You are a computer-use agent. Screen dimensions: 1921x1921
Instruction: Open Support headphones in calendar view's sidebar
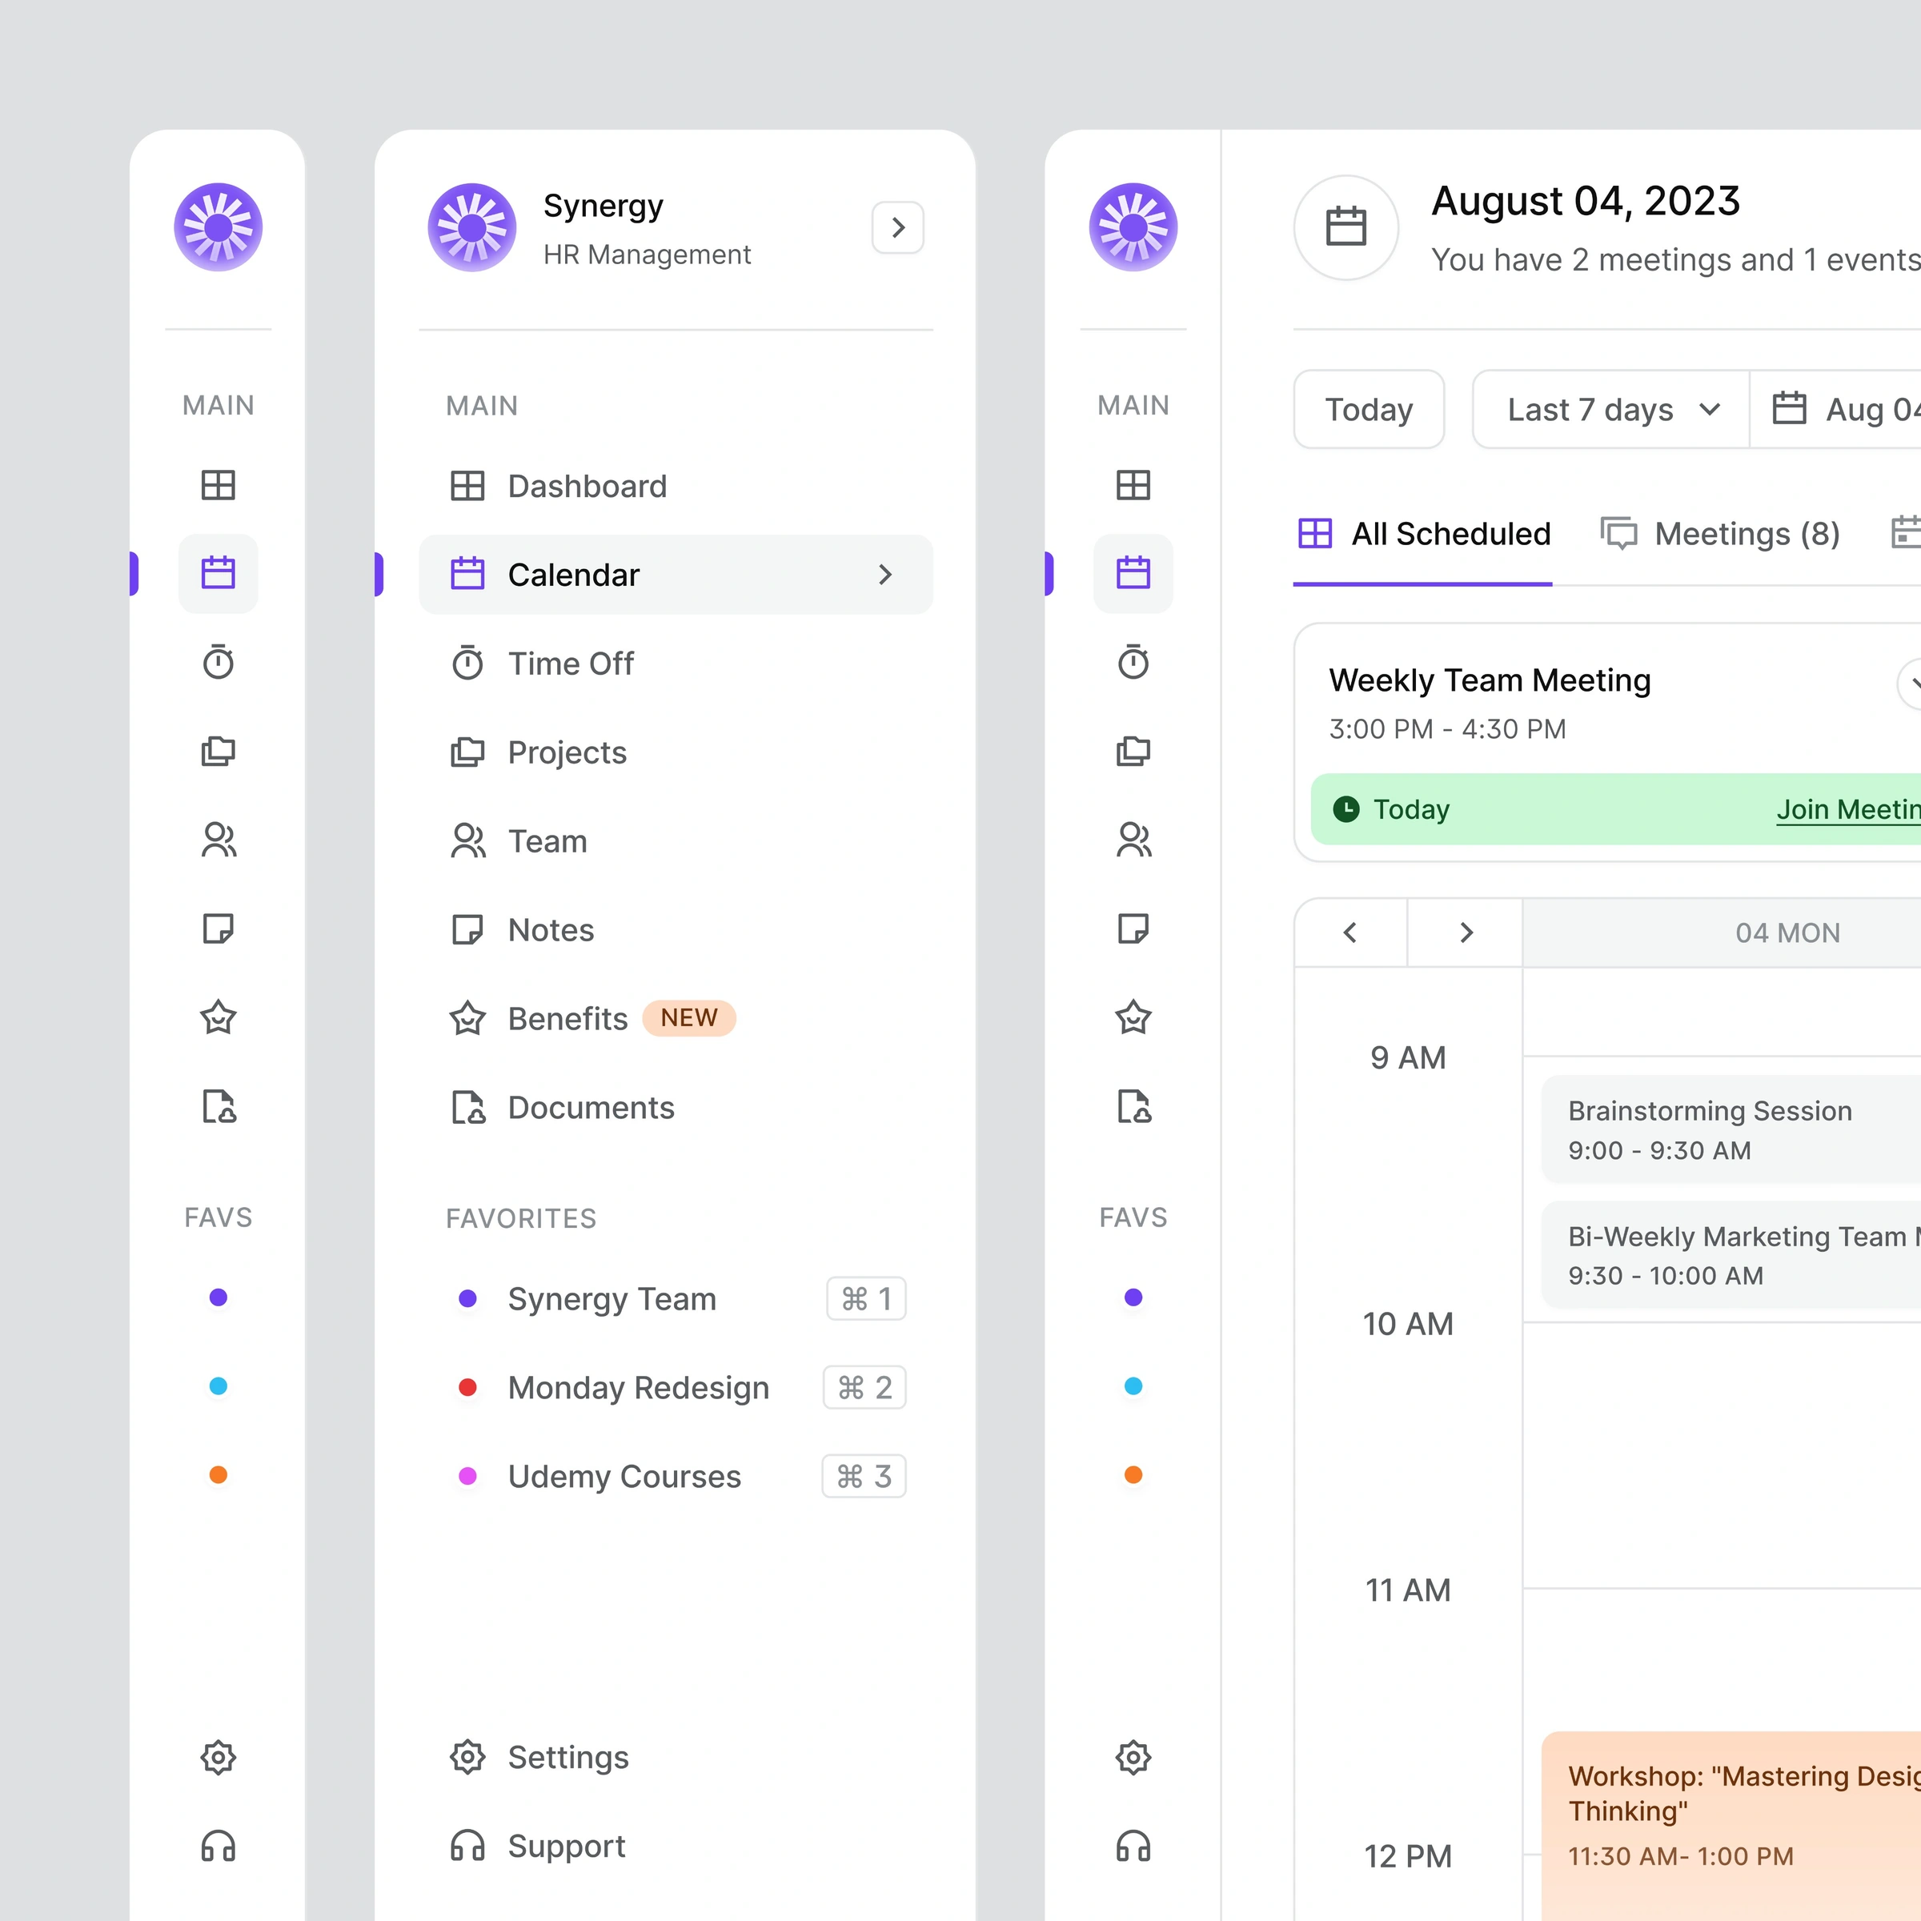point(1133,1846)
